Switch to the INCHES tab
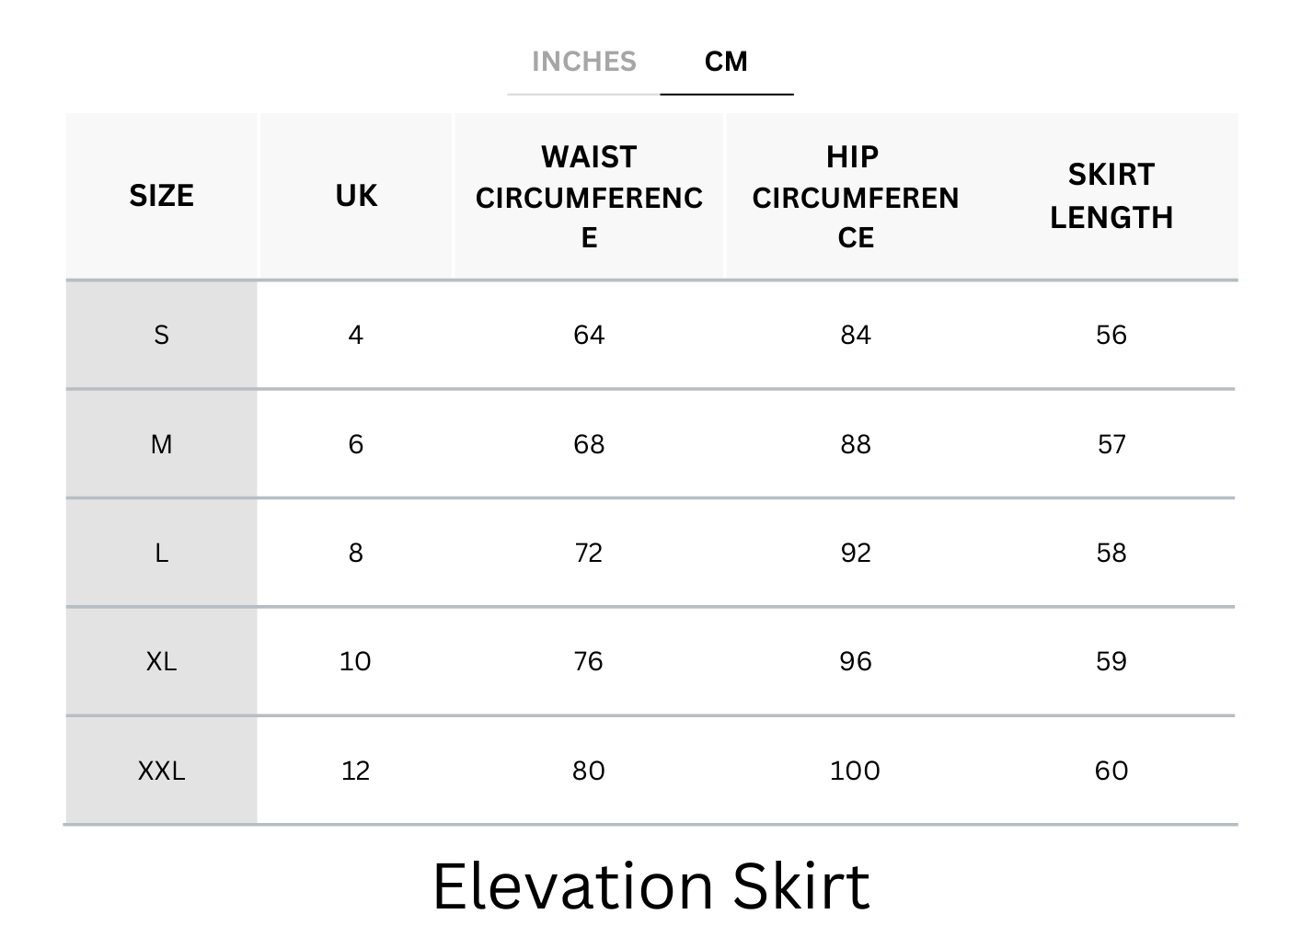Image resolution: width=1301 pixels, height=937 pixels. [583, 62]
